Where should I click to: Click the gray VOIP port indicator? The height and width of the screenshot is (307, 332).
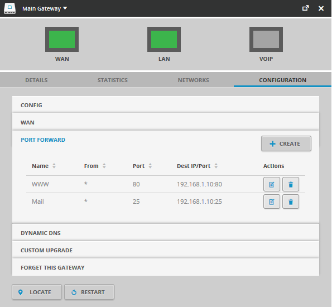pyautogui.click(x=266, y=39)
